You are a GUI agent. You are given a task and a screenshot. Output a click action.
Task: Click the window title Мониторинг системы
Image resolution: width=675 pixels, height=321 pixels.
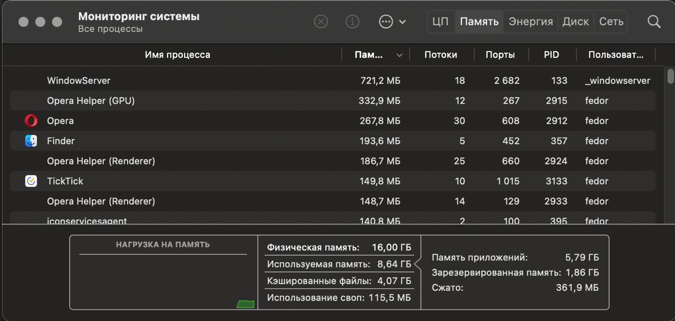coord(139,16)
